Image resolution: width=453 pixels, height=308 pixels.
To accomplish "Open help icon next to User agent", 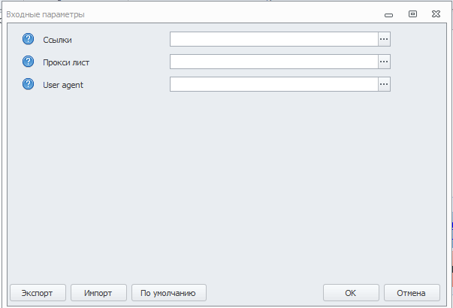I will click(28, 84).
